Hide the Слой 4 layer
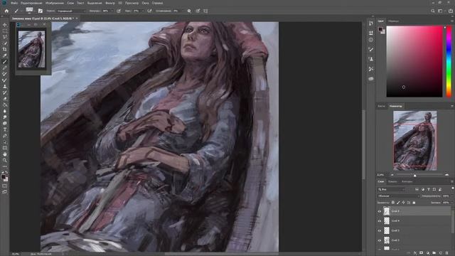This screenshot has width=455, height=256. tap(379, 221)
